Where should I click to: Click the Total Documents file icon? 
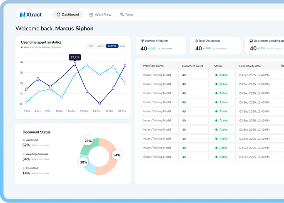(197, 41)
